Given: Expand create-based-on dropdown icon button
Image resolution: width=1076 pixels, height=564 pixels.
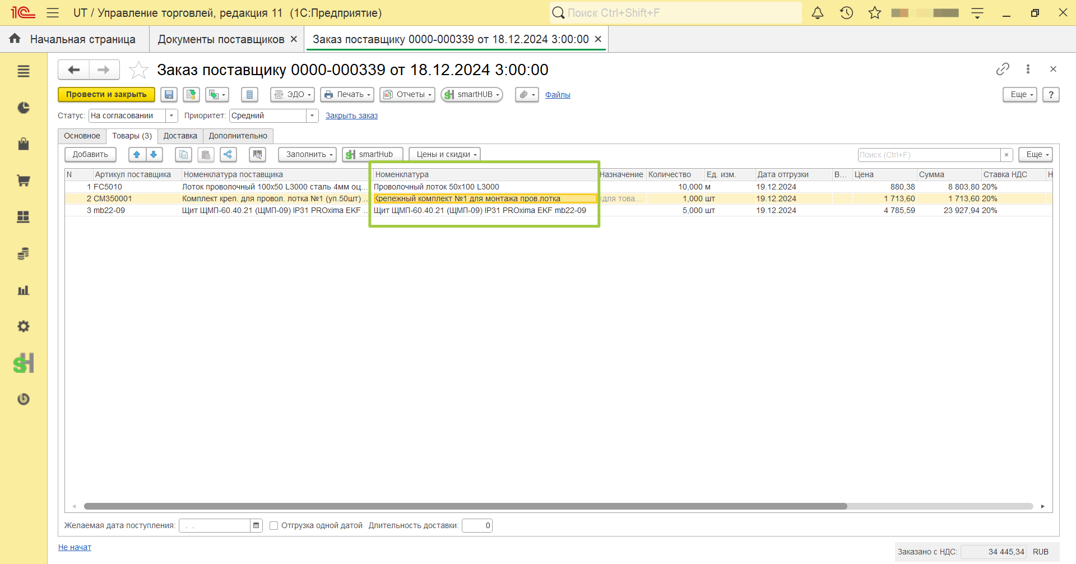Looking at the screenshot, I should [x=217, y=94].
